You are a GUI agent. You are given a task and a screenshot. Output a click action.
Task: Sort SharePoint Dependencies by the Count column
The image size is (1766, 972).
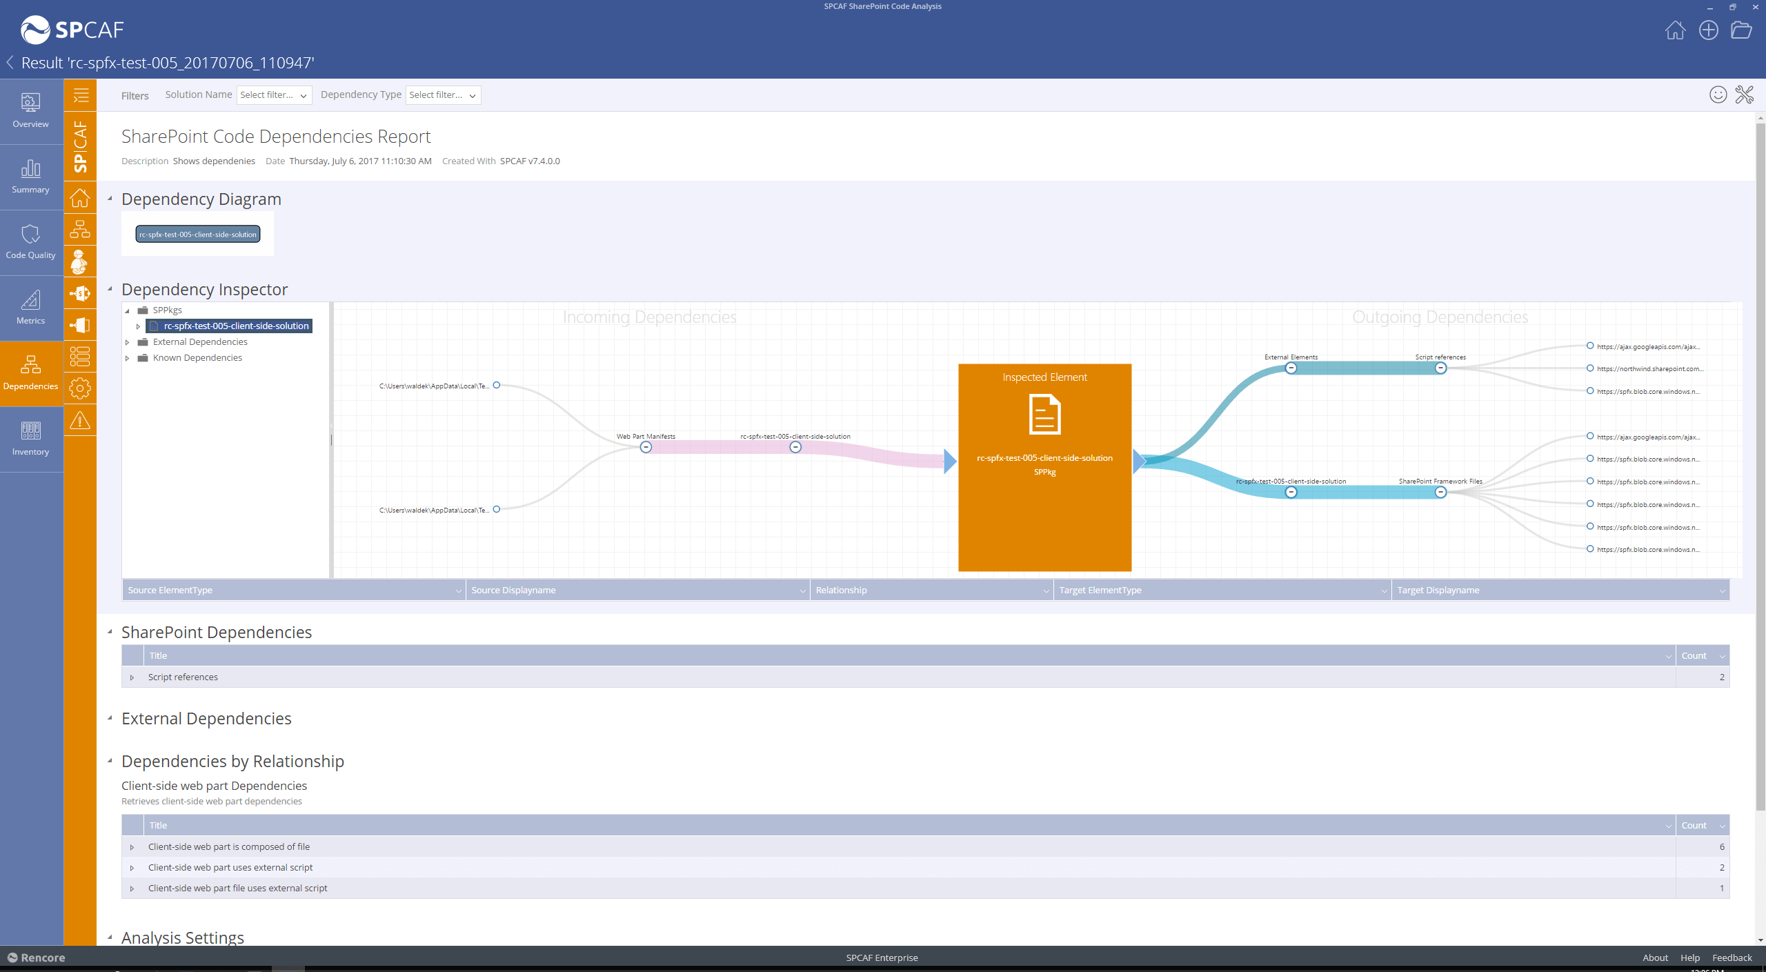coord(1703,655)
